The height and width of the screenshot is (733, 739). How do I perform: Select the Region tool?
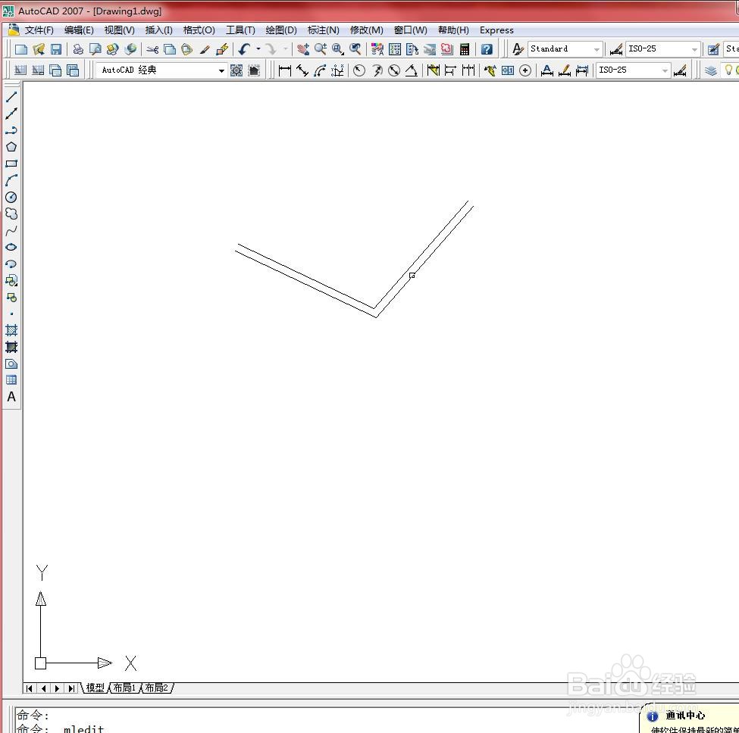point(11,363)
